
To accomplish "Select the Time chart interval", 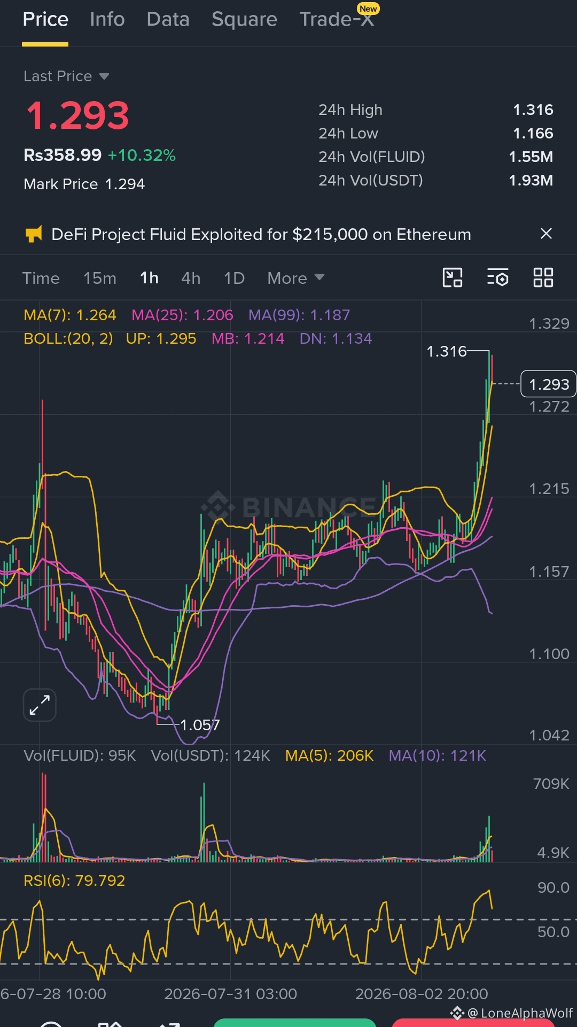I will pyautogui.click(x=41, y=279).
